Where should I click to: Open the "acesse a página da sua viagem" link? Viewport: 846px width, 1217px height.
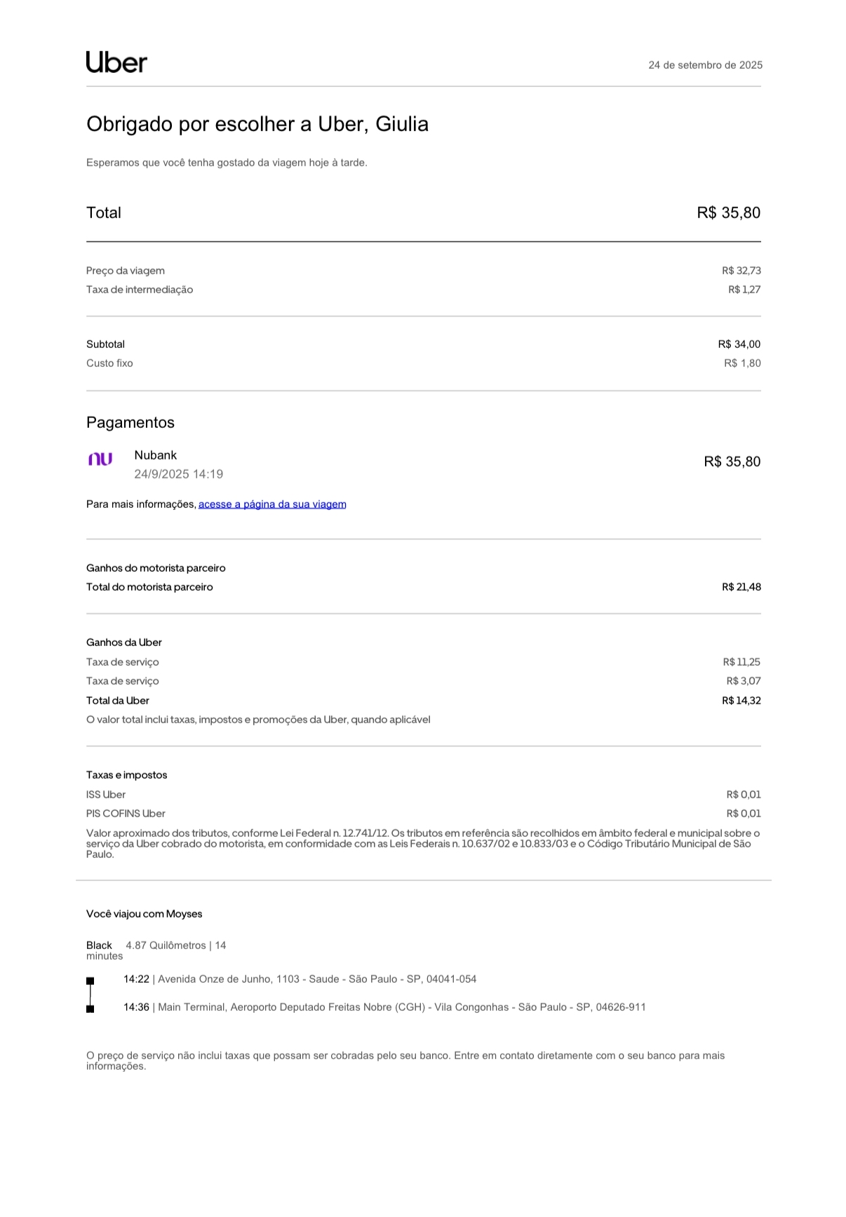point(272,504)
